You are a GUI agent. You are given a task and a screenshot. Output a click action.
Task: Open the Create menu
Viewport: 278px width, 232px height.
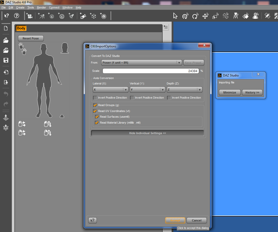[20, 7]
